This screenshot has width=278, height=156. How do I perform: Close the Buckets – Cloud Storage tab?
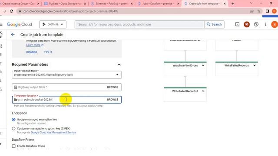85,3
